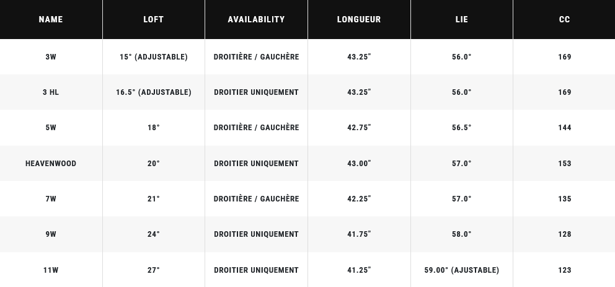Select the 20° loft cell
The width and height of the screenshot is (615, 287).
pos(153,164)
